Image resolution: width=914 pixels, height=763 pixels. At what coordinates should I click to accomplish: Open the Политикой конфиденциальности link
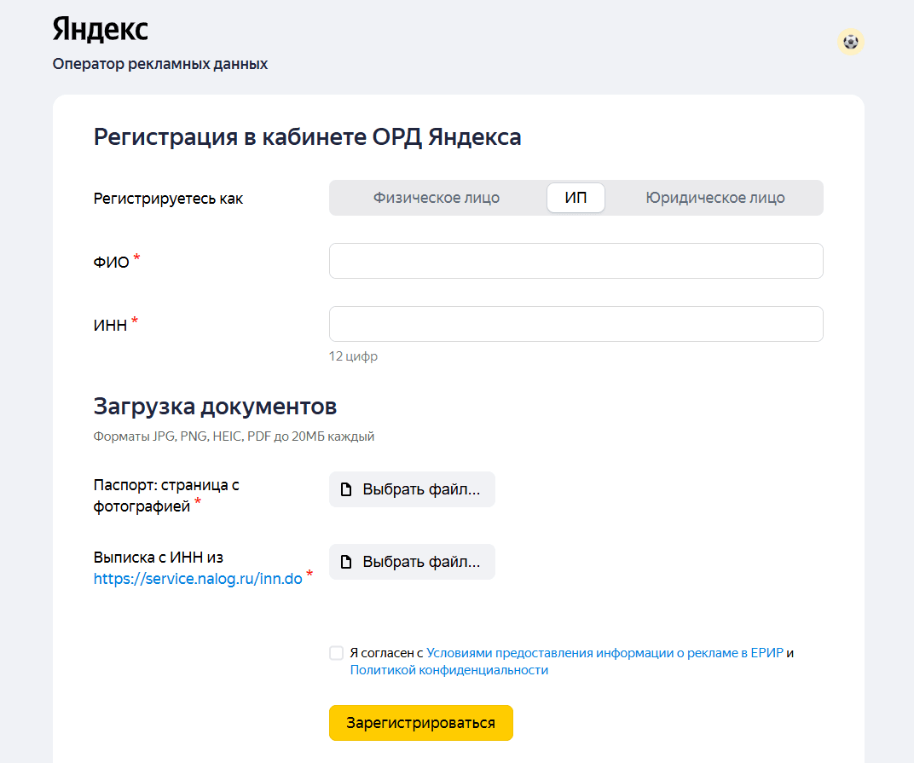[448, 670]
